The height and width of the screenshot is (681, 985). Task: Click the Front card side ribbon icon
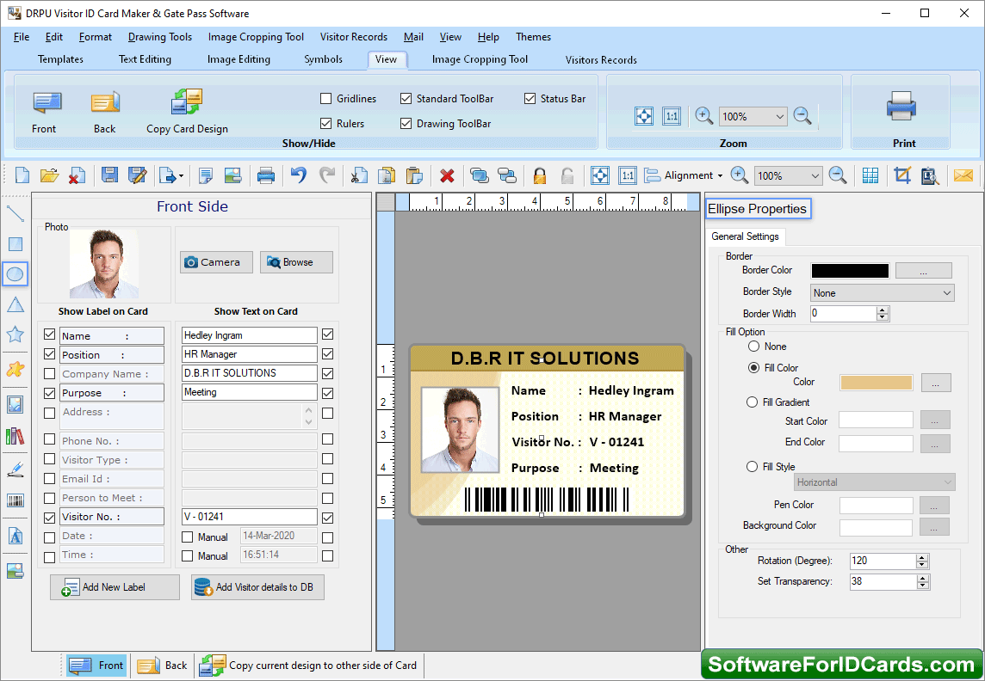(46, 103)
